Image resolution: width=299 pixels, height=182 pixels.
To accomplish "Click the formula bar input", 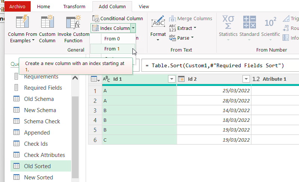I will (x=221, y=66).
